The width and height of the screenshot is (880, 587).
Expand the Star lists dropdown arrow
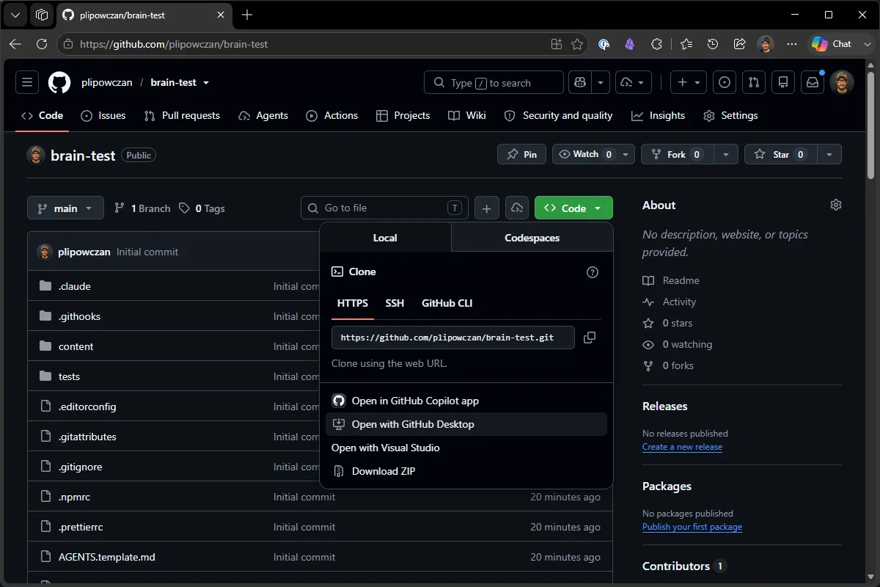tap(829, 154)
